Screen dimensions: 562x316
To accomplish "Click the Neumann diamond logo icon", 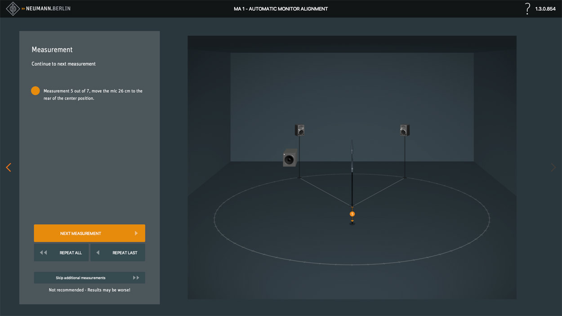I will point(13,9).
